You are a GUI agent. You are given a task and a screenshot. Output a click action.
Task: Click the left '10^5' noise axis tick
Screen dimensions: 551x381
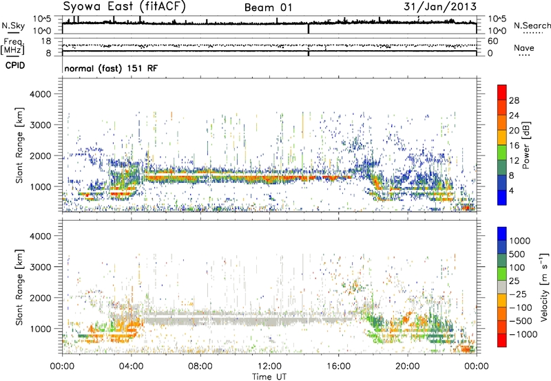[x=42, y=19]
